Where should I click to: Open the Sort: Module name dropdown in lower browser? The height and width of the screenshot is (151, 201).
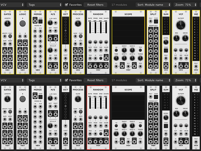coord(153,80)
